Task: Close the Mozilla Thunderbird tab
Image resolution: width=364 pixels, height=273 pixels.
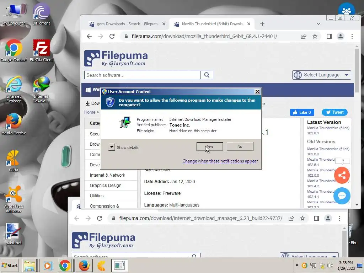Action: [x=248, y=24]
